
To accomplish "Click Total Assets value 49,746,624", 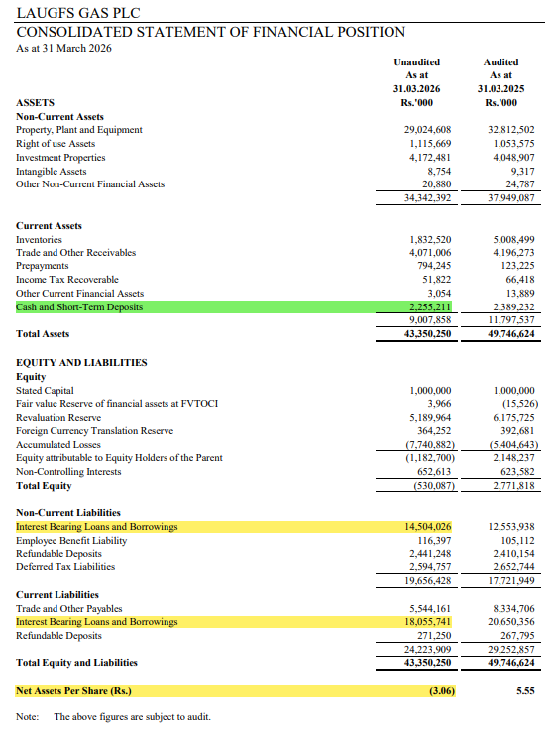I will click(511, 334).
